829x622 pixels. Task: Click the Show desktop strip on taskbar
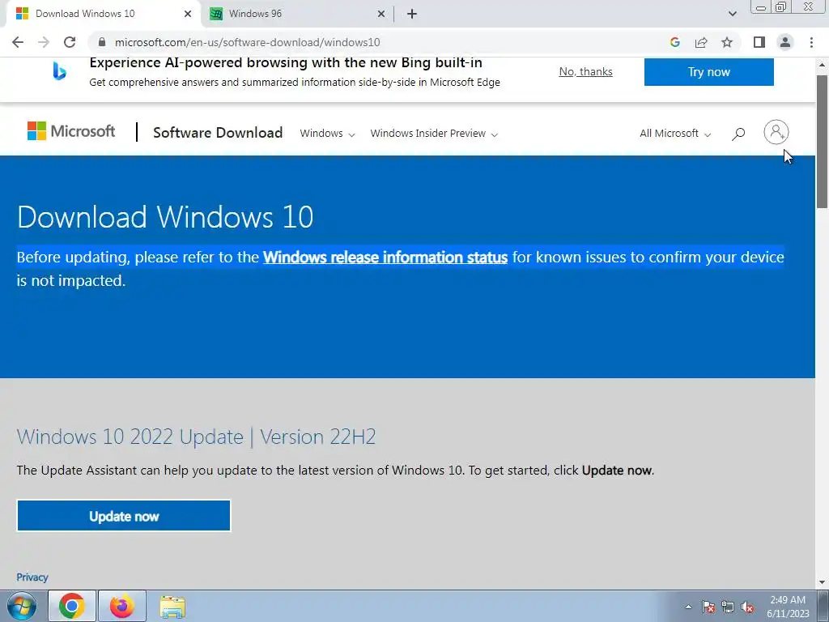click(x=823, y=606)
